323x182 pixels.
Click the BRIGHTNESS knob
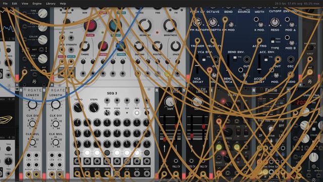click(170, 25)
